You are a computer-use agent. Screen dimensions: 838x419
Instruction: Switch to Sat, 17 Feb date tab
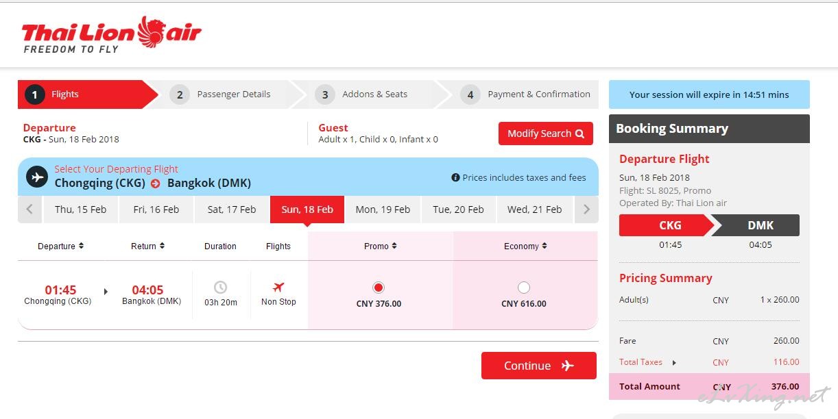[232, 209]
